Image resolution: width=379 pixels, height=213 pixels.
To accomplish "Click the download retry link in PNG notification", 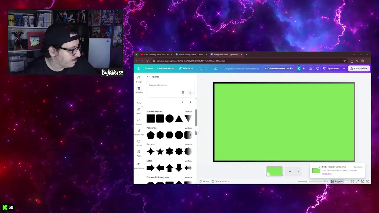I will click(327, 173).
